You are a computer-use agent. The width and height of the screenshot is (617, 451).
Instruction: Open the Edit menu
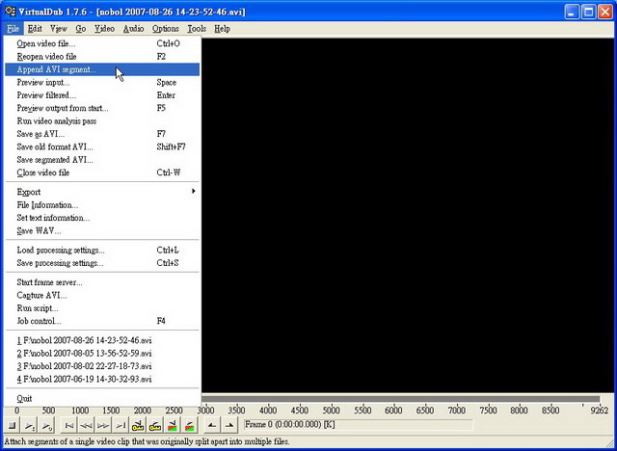point(35,29)
